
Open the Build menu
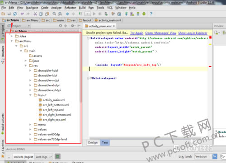point(82,8)
